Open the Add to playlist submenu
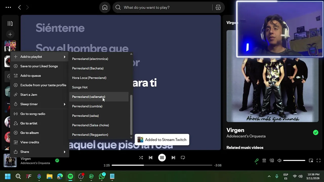 point(39,57)
